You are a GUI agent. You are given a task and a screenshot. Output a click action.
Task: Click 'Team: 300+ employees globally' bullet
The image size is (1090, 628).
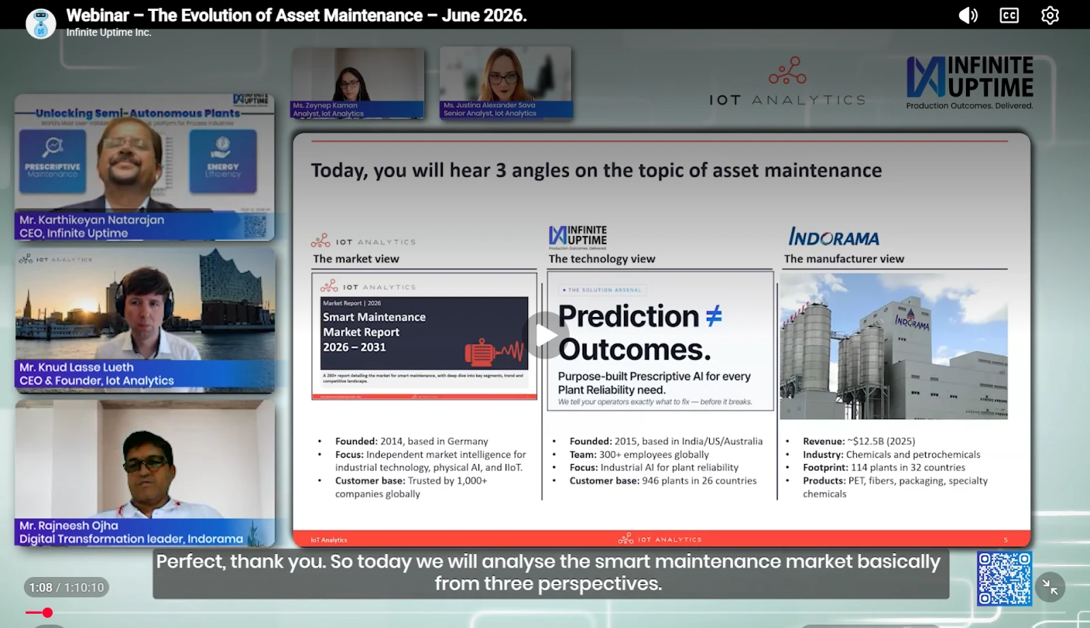click(639, 455)
